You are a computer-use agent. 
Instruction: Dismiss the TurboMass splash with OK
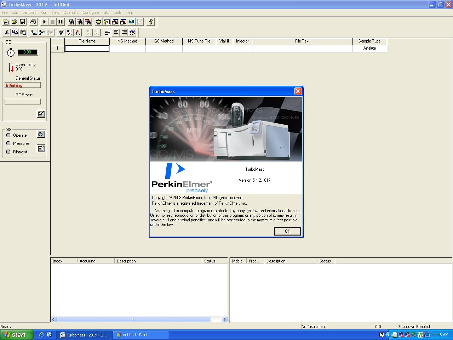287,231
